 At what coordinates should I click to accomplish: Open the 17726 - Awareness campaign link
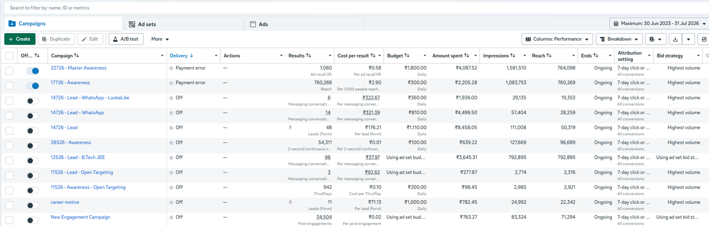click(70, 83)
